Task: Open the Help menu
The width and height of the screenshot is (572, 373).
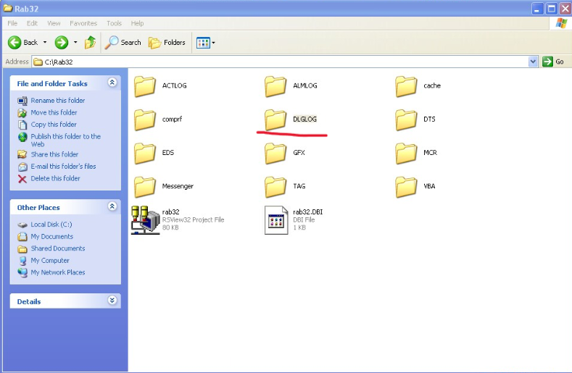Action: tap(137, 23)
